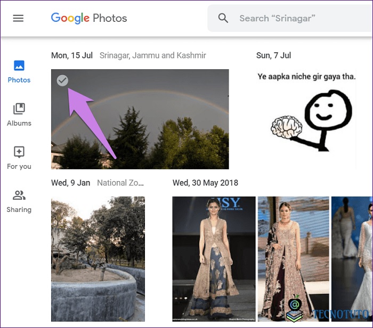This screenshot has height=328, width=373.
Task: Click the Sun, 7 Jul date header
Action: click(274, 55)
